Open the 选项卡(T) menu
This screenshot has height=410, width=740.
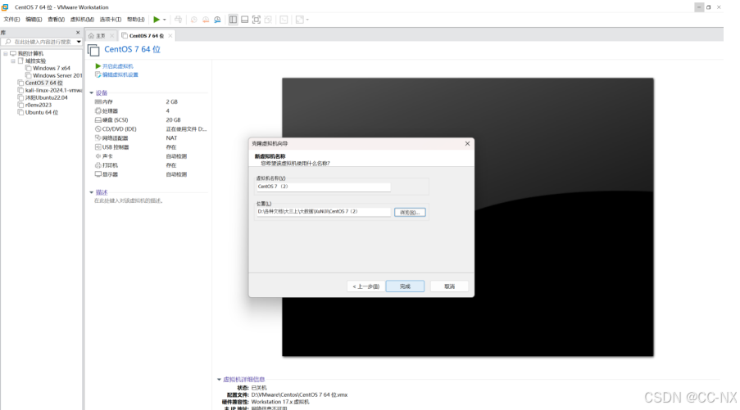[111, 20]
